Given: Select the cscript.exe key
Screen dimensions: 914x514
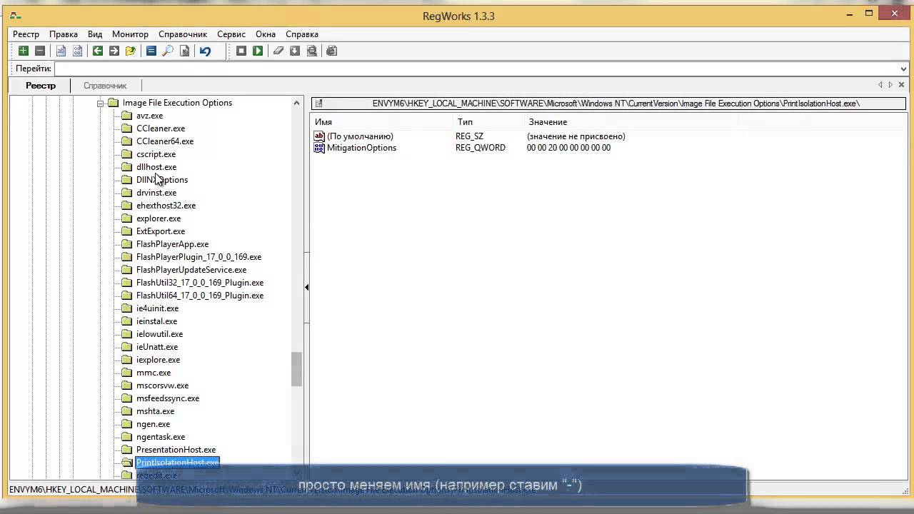Looking at the screenshot, I should (156, 154).
